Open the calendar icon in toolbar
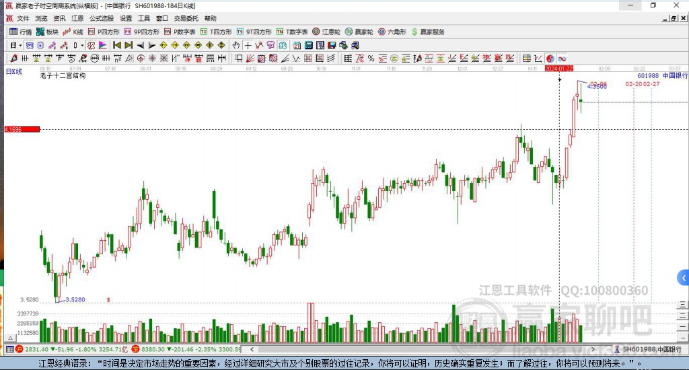Viewport: 689px width, 370px height. 297,45
